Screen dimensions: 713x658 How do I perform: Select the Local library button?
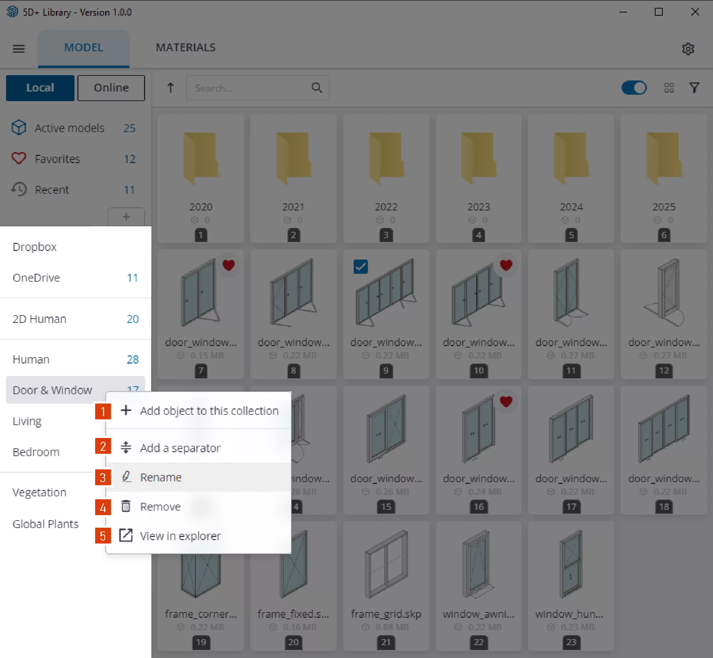point(40,88)
